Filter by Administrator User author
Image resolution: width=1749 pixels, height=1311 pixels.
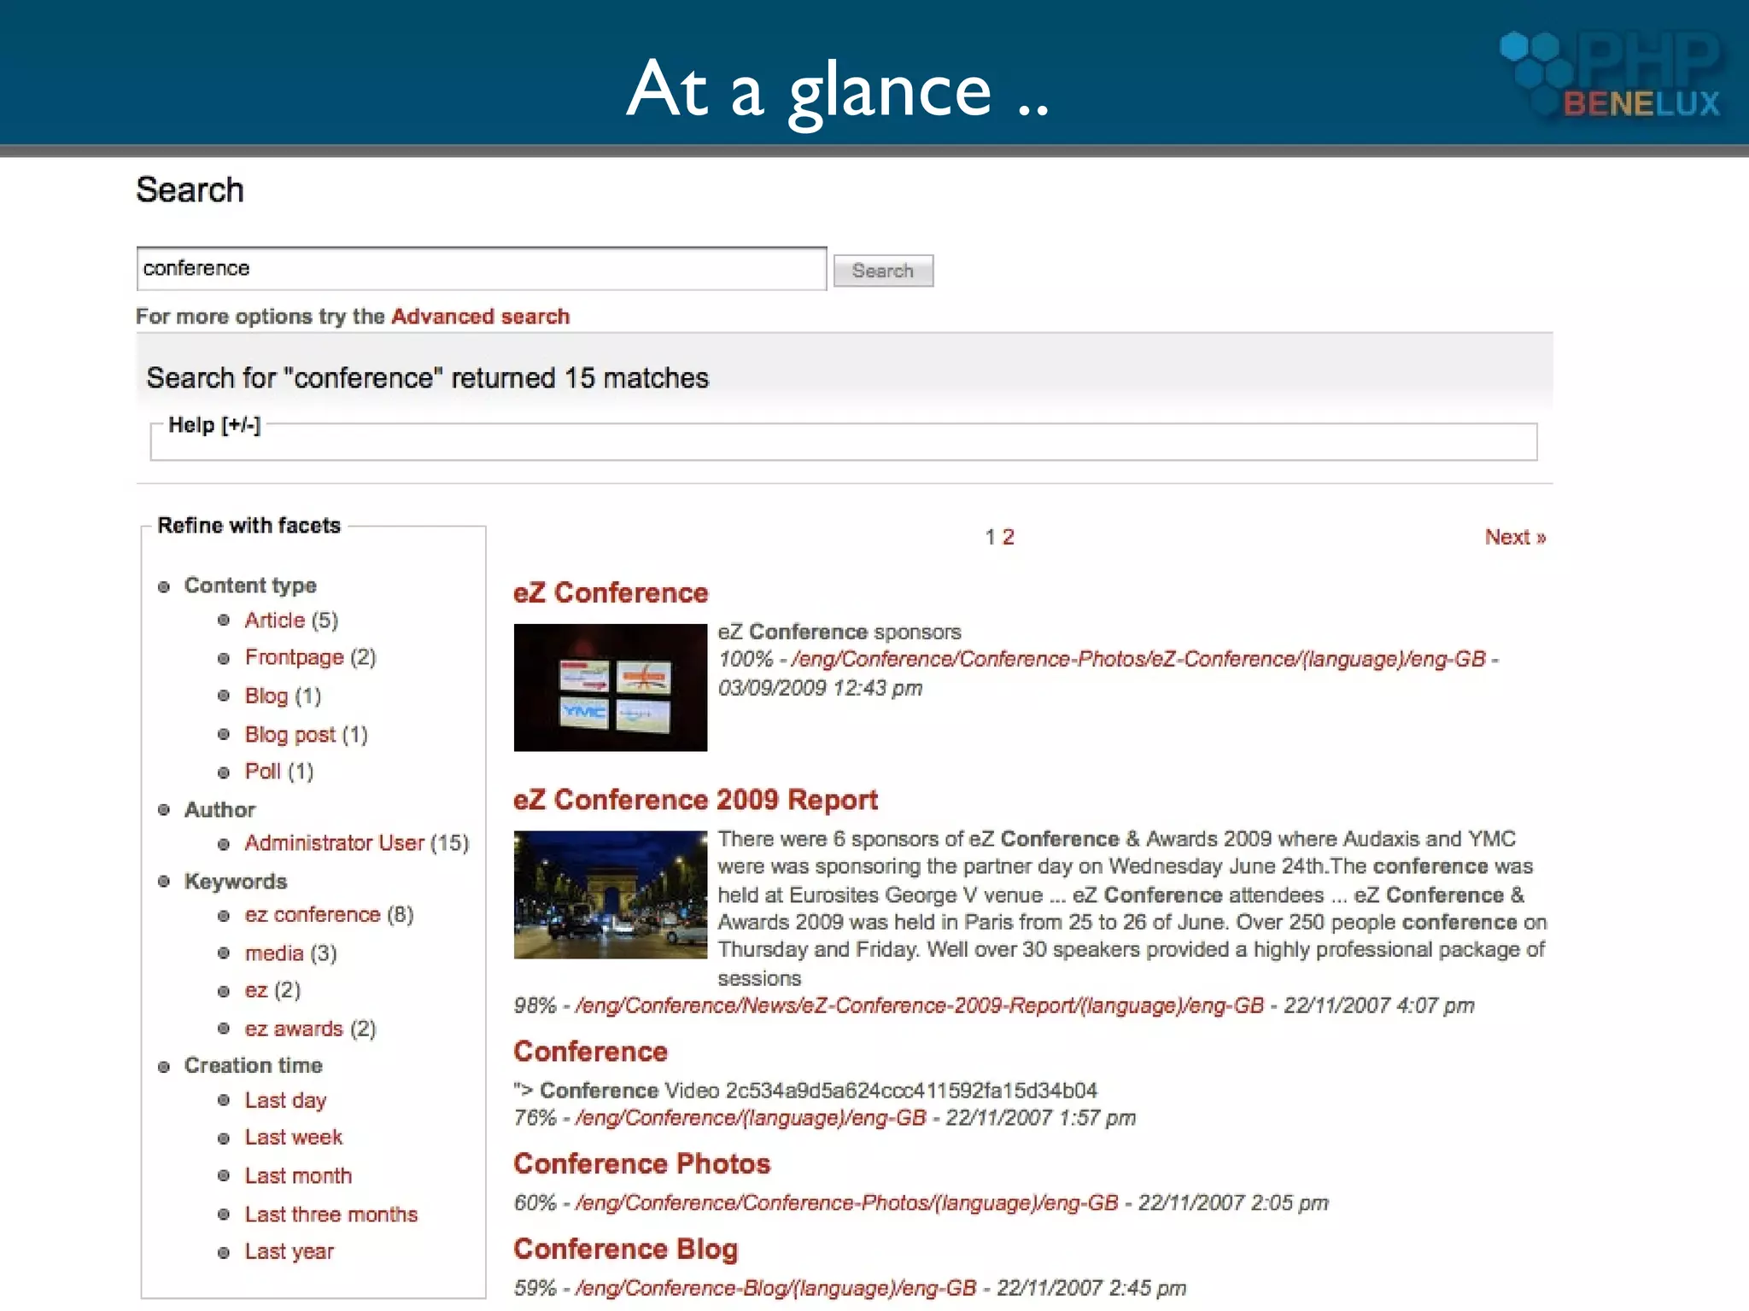coord(334,843)
